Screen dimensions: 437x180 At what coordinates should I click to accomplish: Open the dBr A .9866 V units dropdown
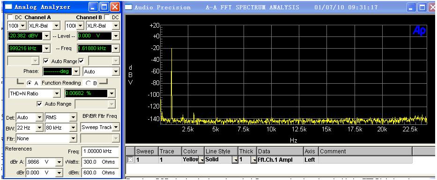tap(59, 162)
